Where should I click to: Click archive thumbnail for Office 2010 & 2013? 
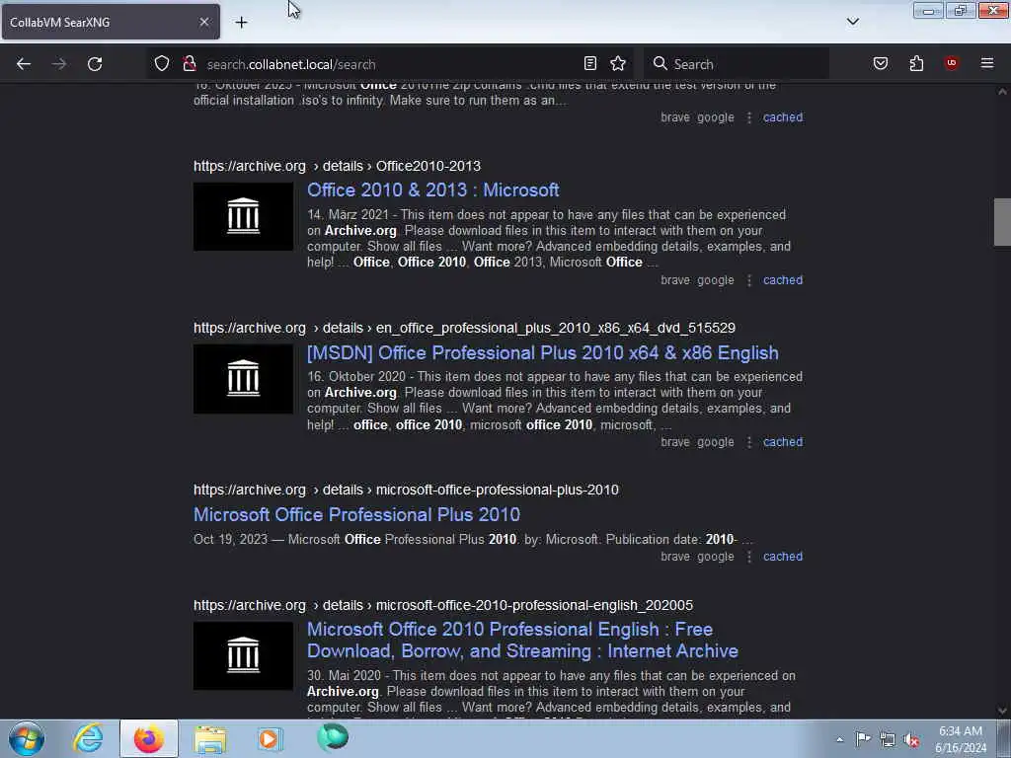pos(243,216)
